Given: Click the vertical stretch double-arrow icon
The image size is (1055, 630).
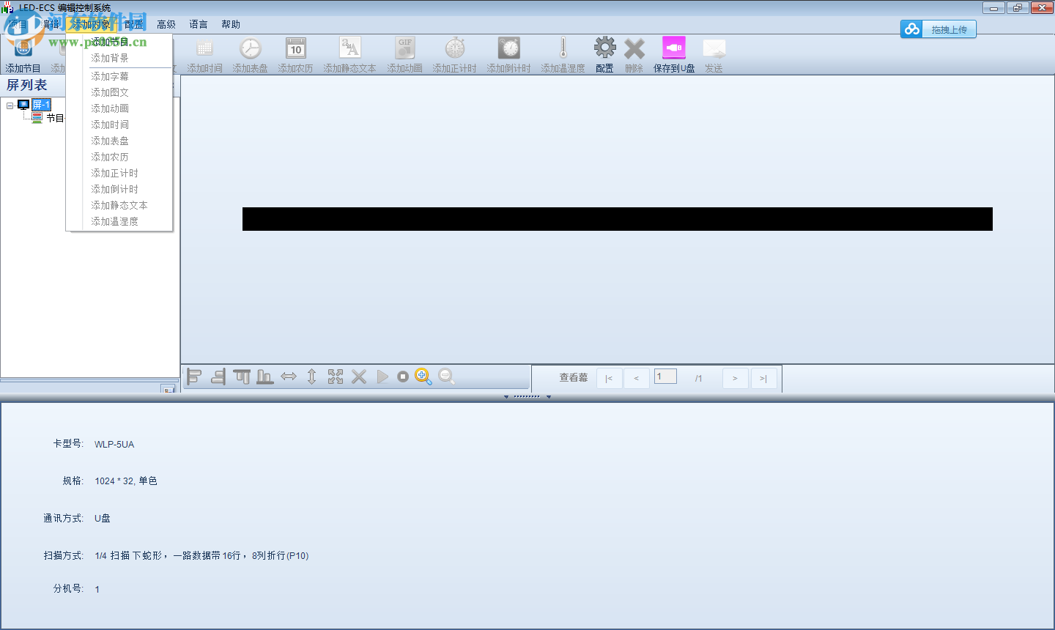Looking at the screenshot, I should pyautogui.click(x=312, y=377).
